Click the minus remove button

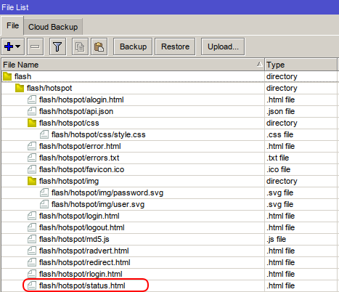(36, 46)
